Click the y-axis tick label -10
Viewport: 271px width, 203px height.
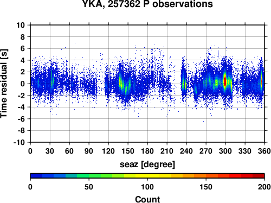pyautogui.click(x=19, y=142)
